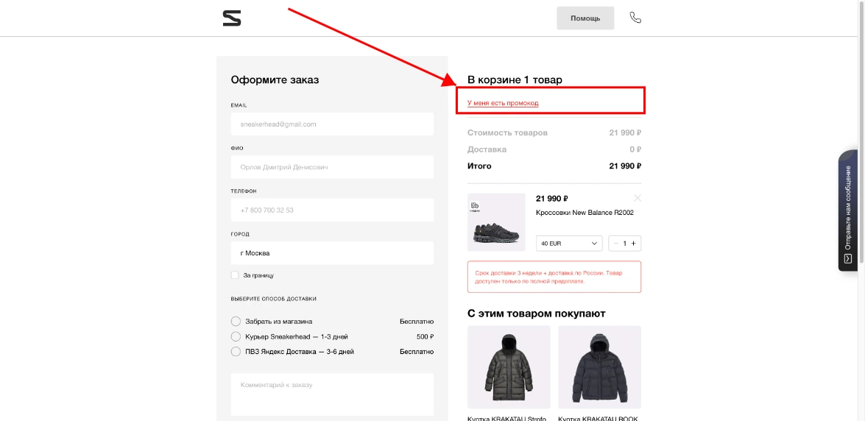Click the В корзине 1 товар heading
Viewport: 865px width, 421px height.
click(x=515, y=80)
